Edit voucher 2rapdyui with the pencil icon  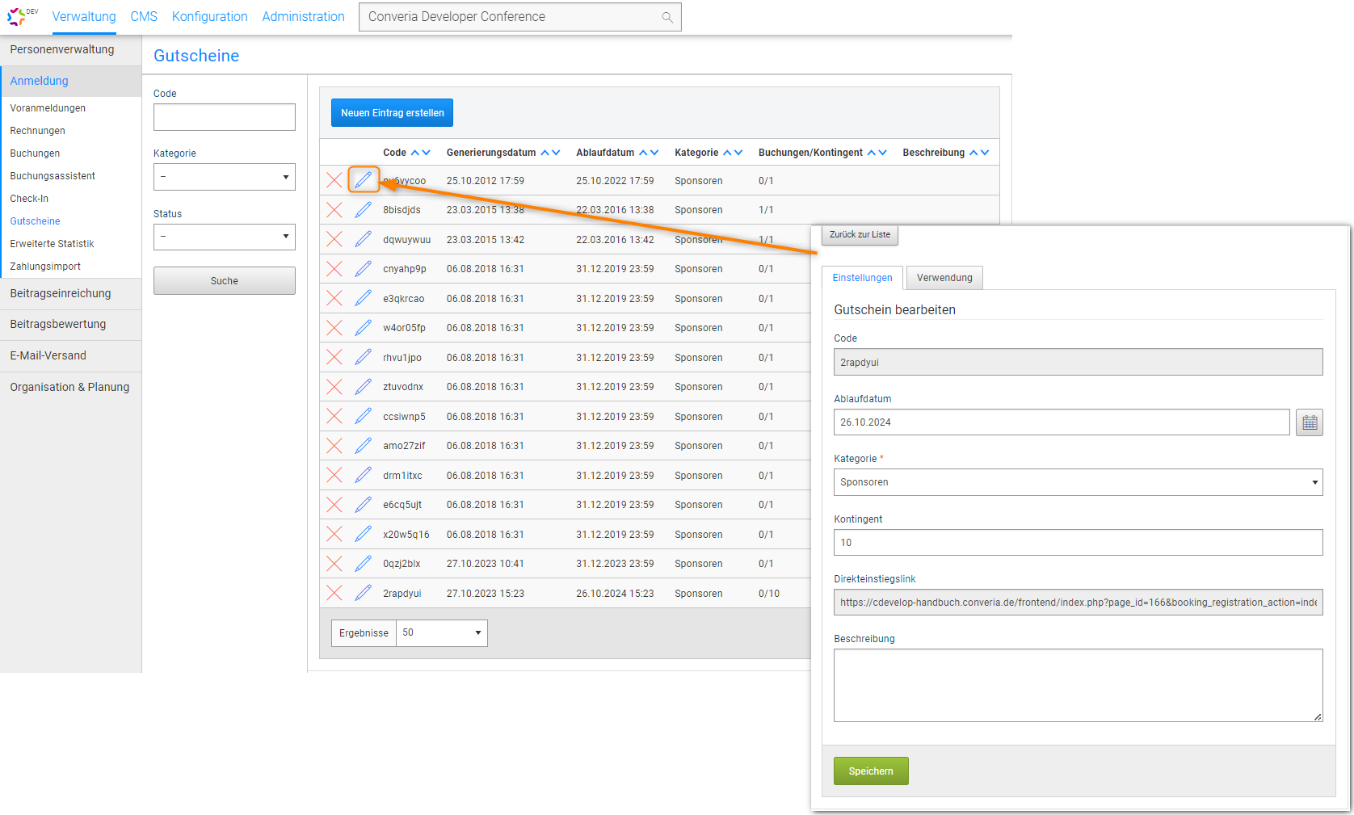pos(364,593)
